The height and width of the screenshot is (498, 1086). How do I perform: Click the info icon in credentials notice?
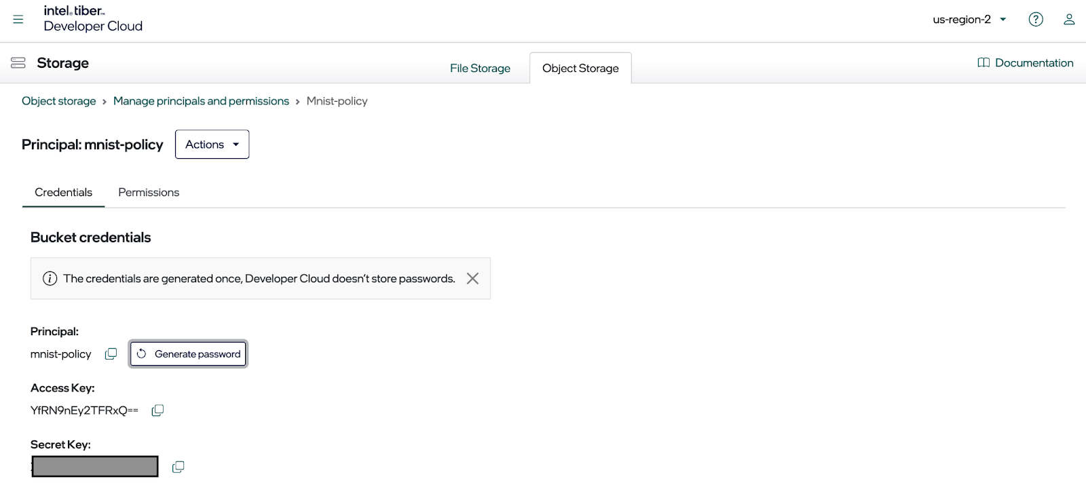click(50, 279)
